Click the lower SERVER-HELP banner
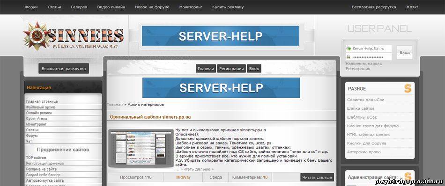 pos(221,88)
